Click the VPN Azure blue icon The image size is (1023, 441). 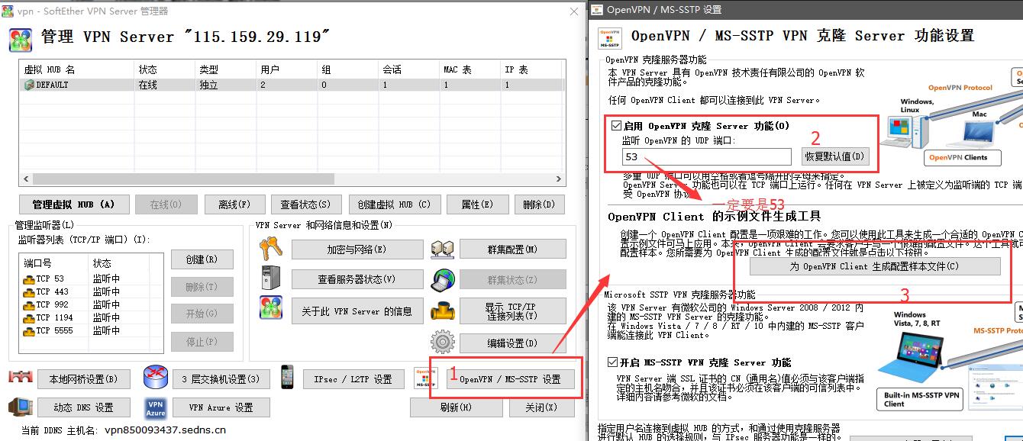click(x=155, y=407)
